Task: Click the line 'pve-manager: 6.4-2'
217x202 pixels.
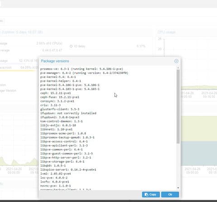Action: coord(84,73)
